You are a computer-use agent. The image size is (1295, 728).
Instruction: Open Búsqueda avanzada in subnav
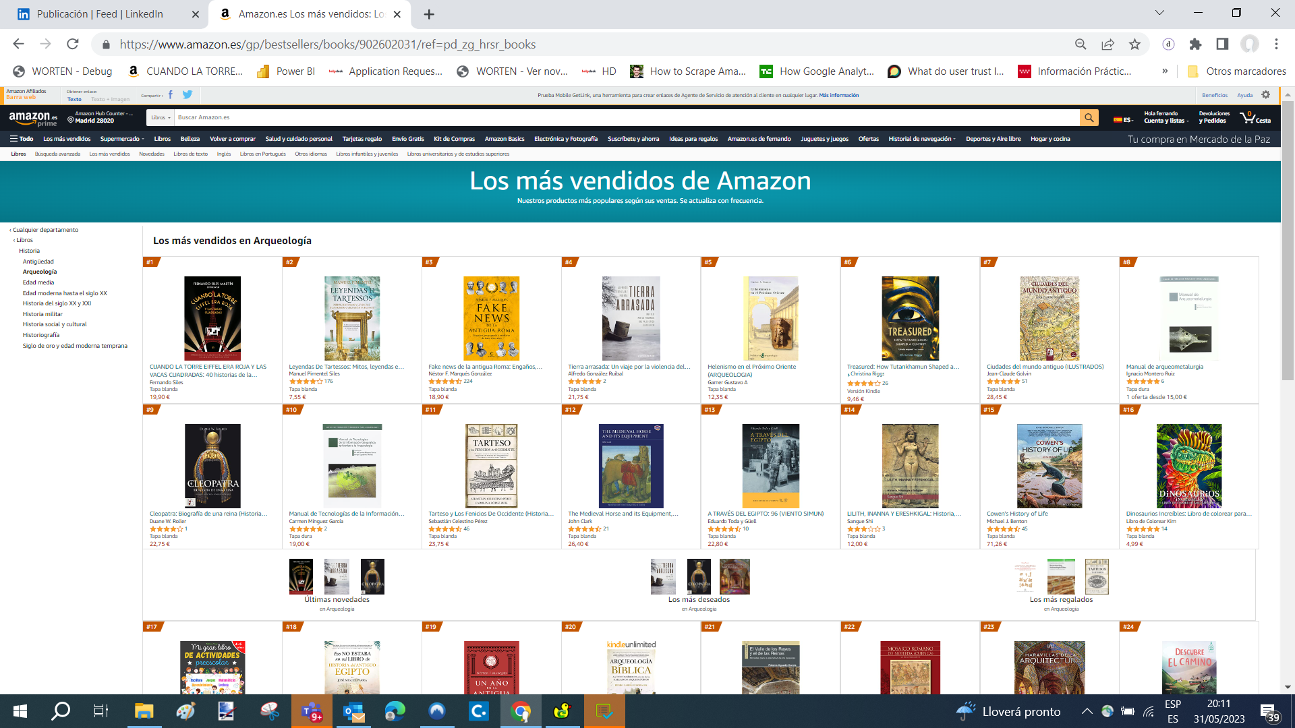click(57, 154)
